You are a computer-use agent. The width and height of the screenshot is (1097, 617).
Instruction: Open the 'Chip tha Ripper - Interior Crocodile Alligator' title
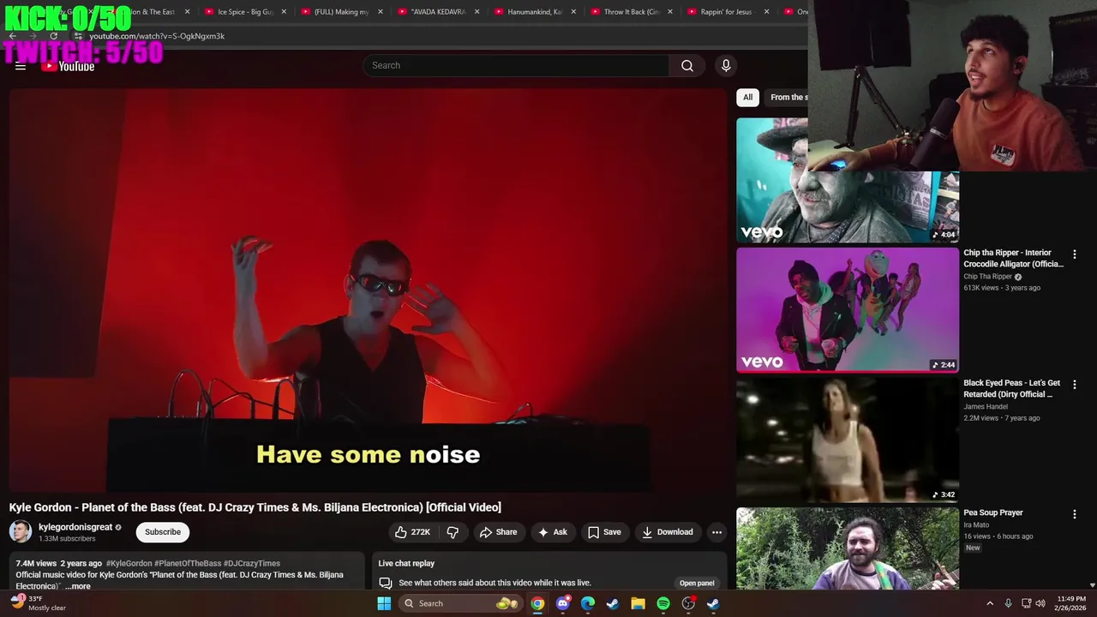click(x=1013, y=258)
